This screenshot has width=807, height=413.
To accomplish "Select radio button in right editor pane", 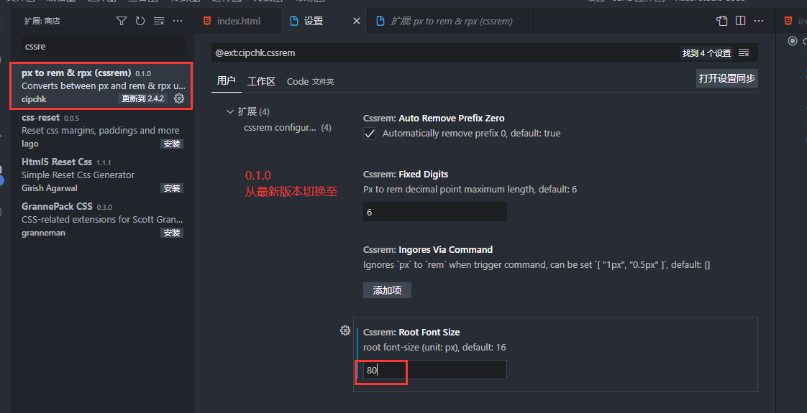I will (793, 41).
